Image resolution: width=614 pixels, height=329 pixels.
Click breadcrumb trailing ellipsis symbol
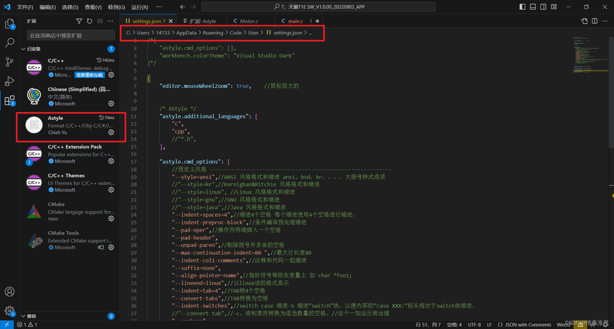pos(310,33)
